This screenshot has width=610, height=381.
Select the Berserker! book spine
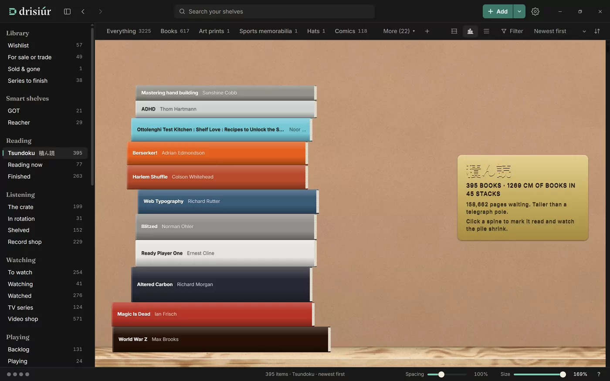[217, 153]
